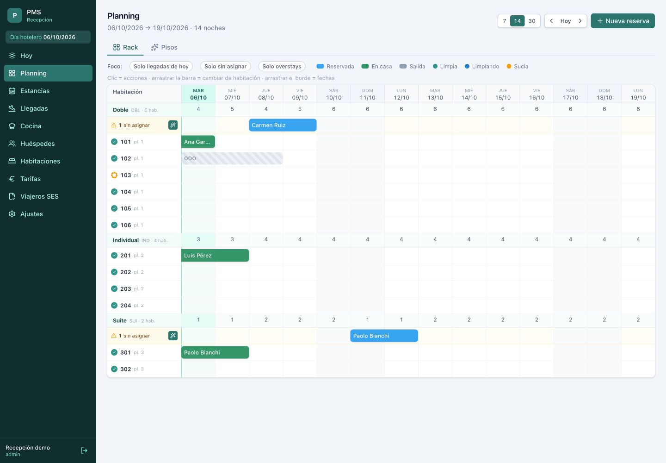Open Ana Gar... reservation in room 101

198,142
